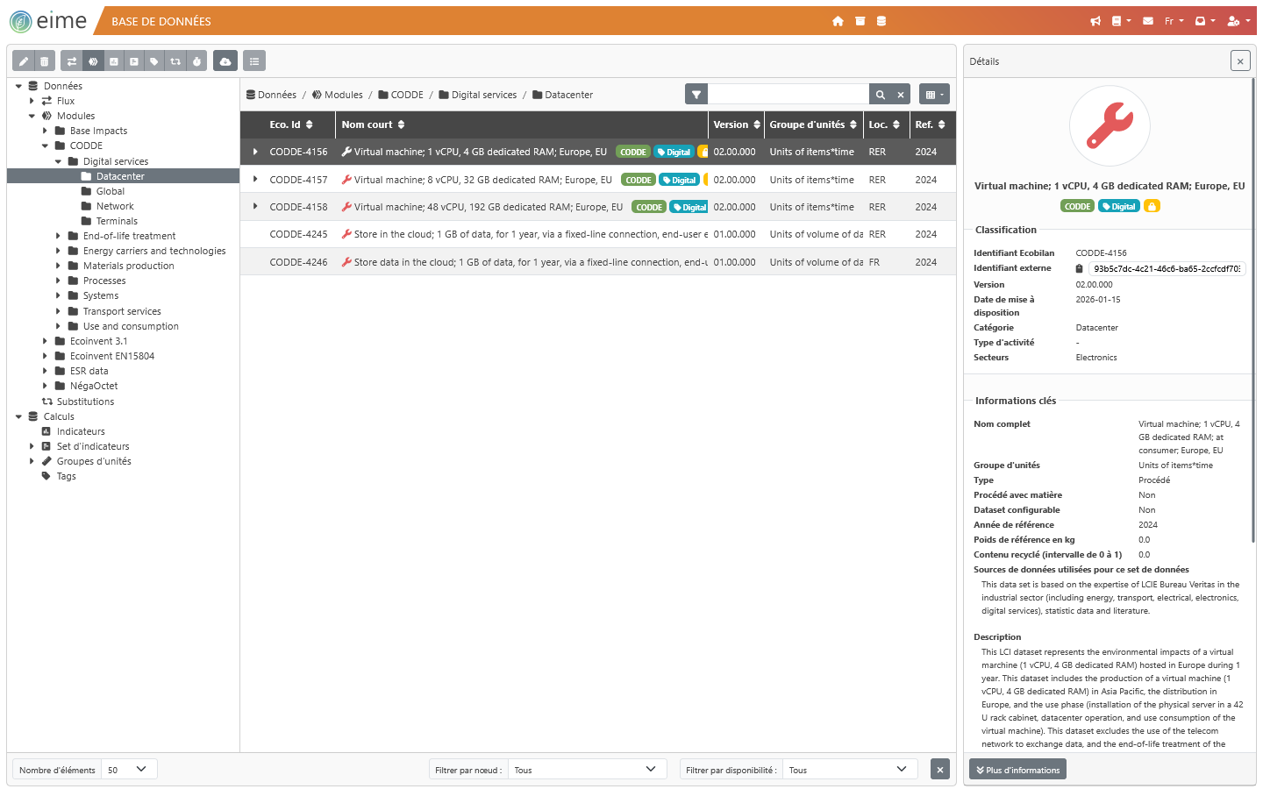Open the user settings dropdown
The height and width of the screenshot is (789, 1263).
[1238, 21]
